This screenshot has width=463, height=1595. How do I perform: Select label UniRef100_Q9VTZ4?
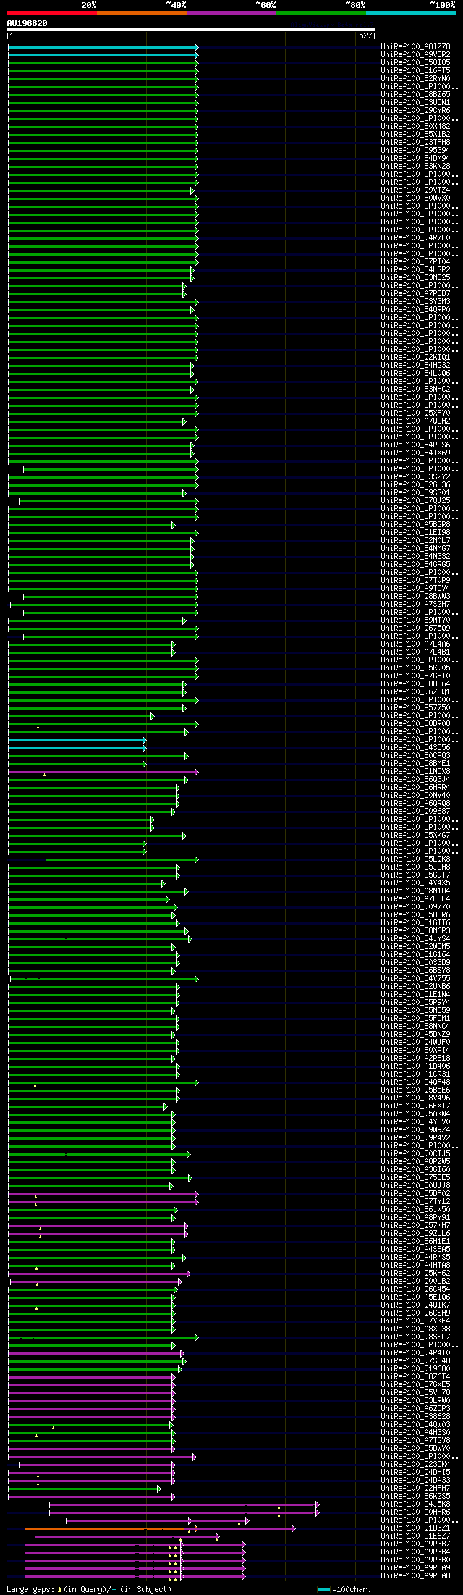pyautogui.click(x=415, y=190)
